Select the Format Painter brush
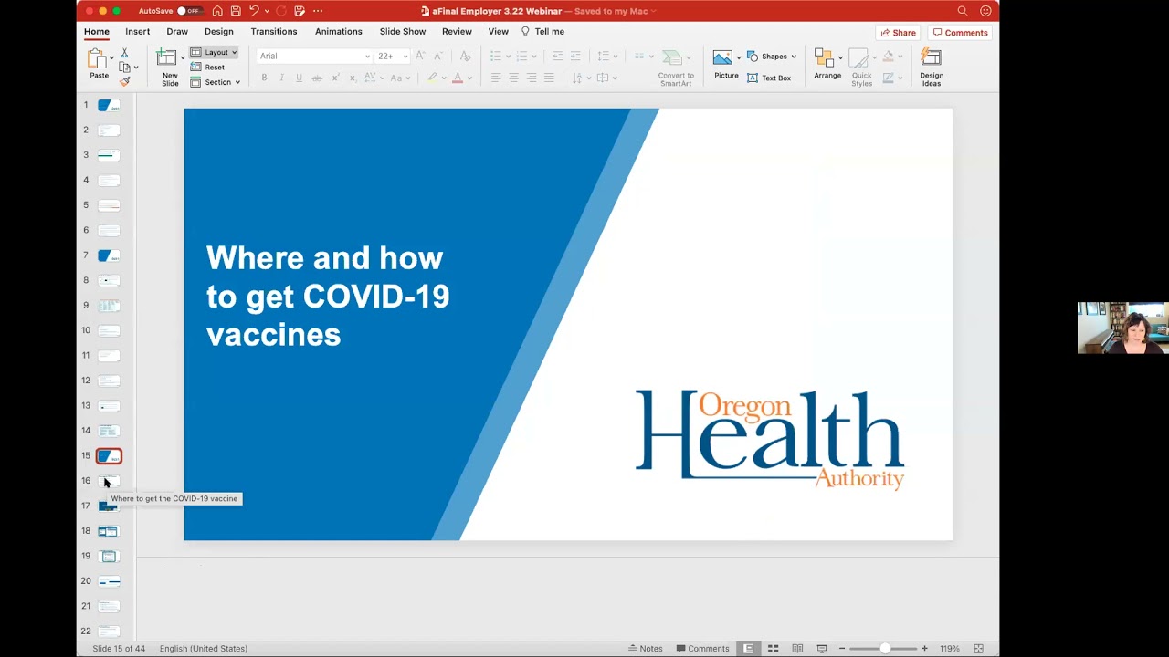 click(x=124, y=81)
